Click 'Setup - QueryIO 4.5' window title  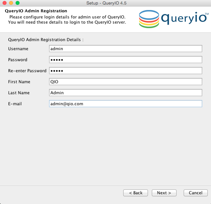pos(106,3)
